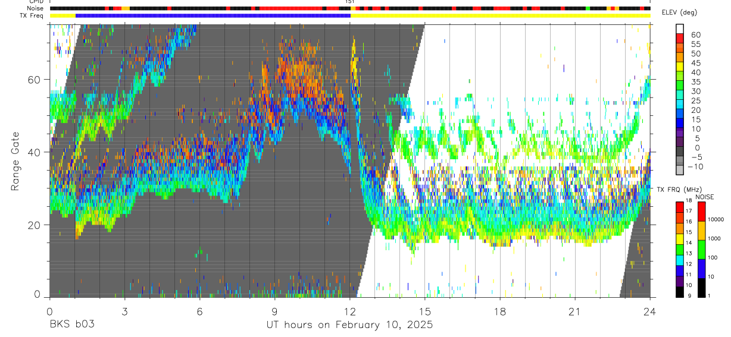Click the '1000' value on NOISE scale

(x=714, y=238)
